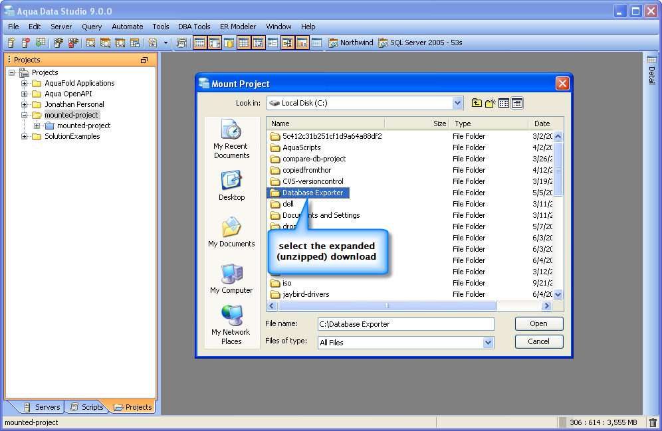This screenshot has height=431, width=662.
Task: Click the file list scroll right arrow
Action: [547, 305]
